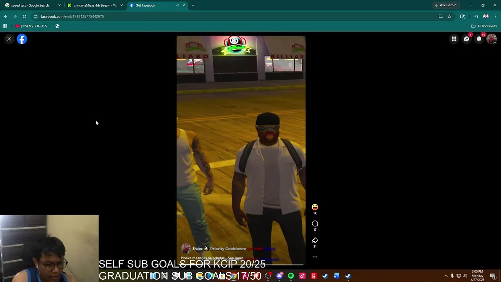
Task: Click the microphone icon in the system tray
Action: coord(452,276)
